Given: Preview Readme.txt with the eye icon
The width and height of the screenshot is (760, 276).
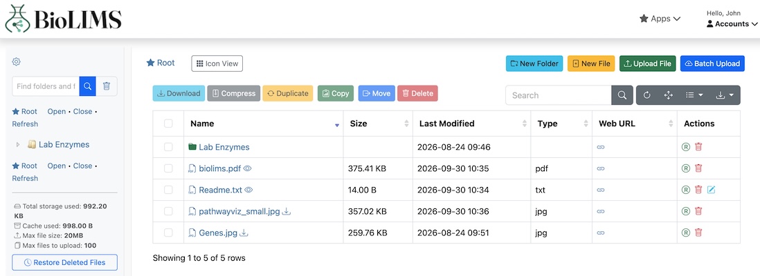Looking at the screenshot, I should pyautogui.click(x=248, y=190).
